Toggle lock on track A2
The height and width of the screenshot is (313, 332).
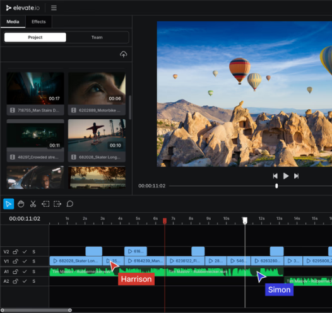15,281
